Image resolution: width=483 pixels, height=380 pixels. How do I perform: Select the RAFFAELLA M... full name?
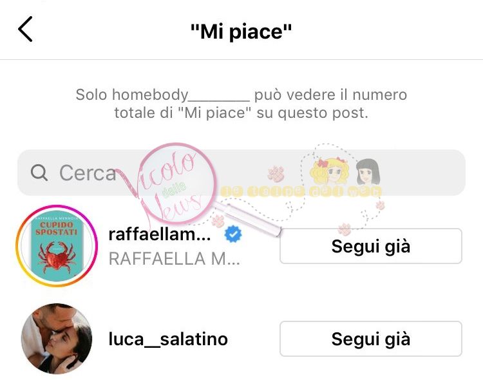[174, 258]
